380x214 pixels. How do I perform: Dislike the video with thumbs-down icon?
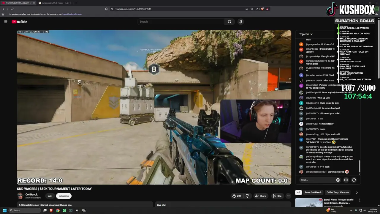[x=247, y=196]
